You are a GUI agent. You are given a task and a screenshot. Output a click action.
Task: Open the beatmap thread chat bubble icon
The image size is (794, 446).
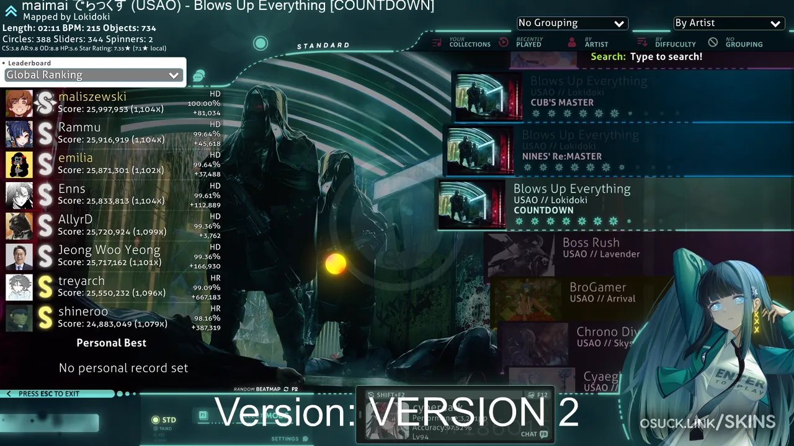point(198,76)
